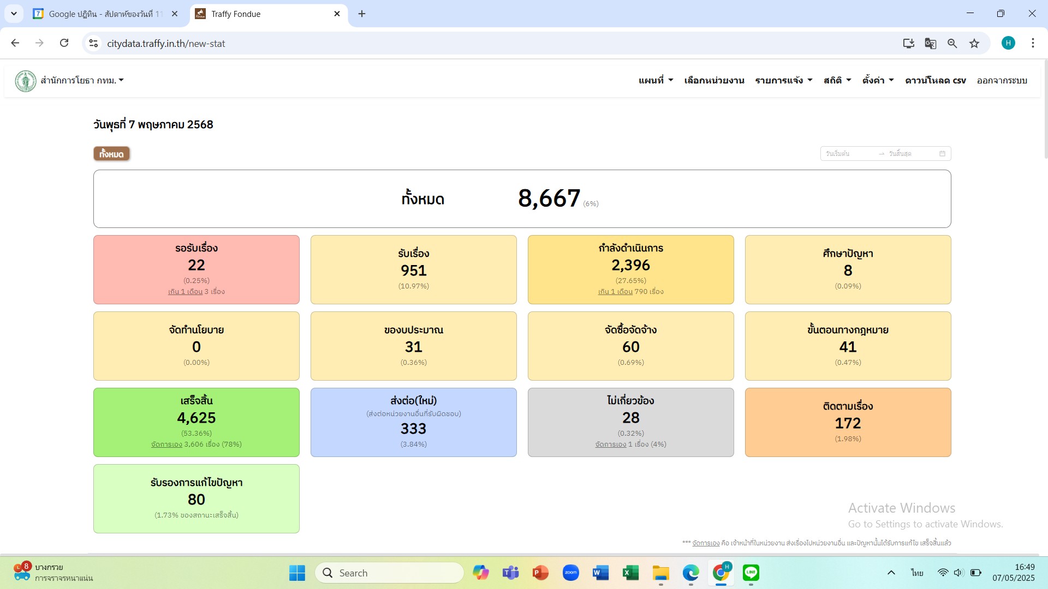
Task: Expand the สำนักการโยธา กทม. dropdown
Action: click(x=82, y=81)
